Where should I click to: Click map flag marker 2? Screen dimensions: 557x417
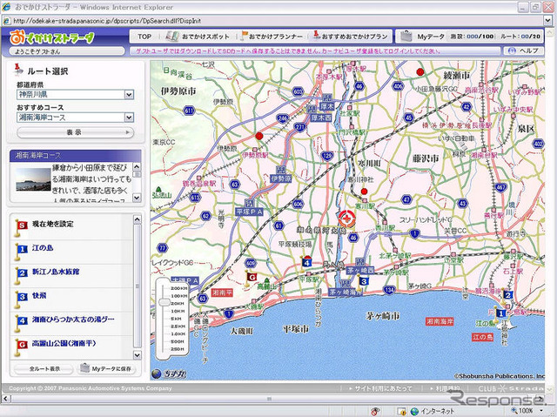click(x=507, y=295)
